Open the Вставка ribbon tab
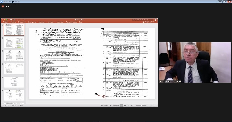The image size is (232, 122). [x=13, y=22]
